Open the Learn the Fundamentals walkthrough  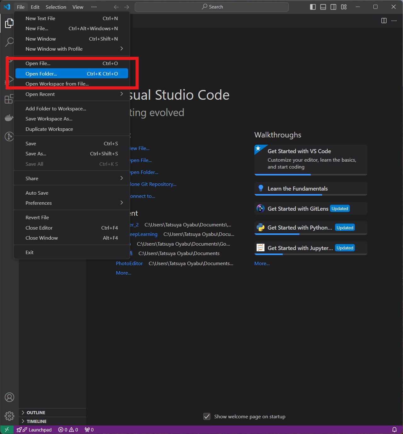click(x=298, y=188)
